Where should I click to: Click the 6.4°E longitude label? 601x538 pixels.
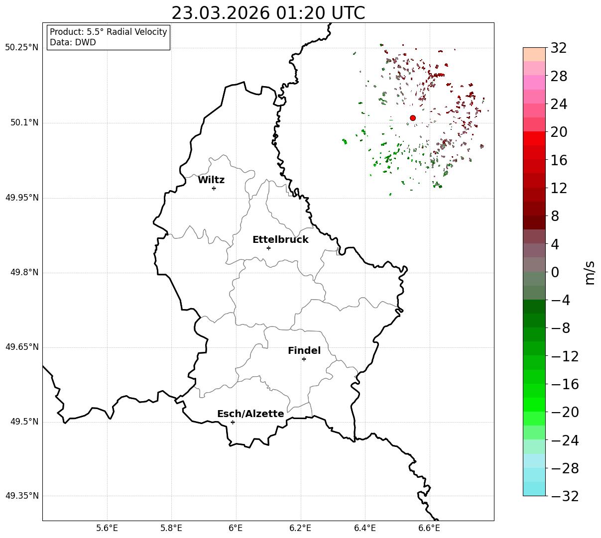tap(365, 528)
